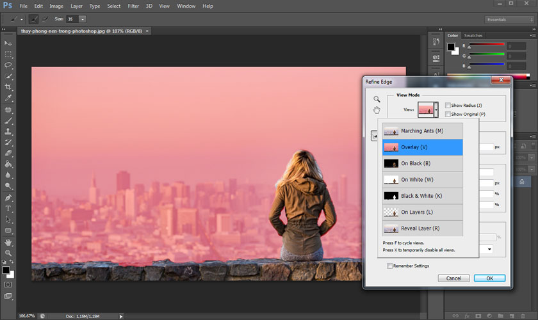The height and width of the screenshot is (320, 538).
Task: Select the Rectangular Marquee tool
Action: pos(8,54)
